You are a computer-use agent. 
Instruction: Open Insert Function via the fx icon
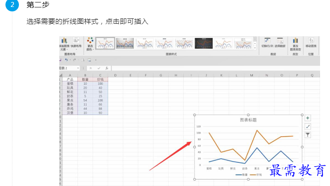(x=107, y=68)
